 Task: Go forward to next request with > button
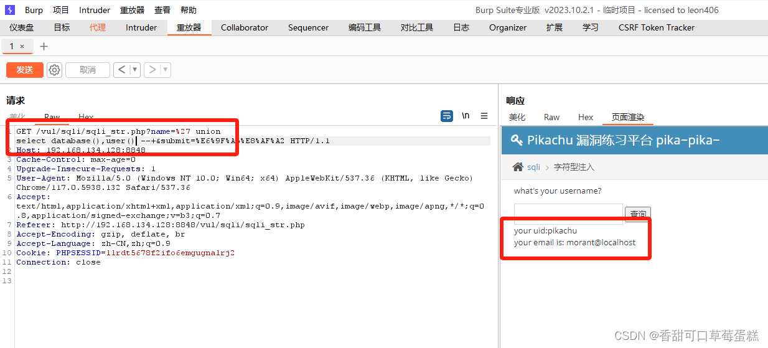(152, 70)
